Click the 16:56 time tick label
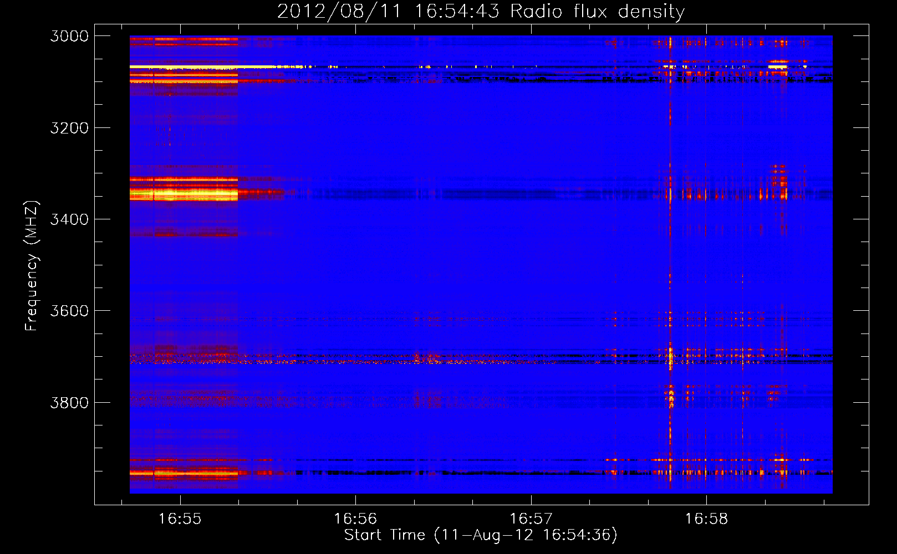The image size is (897, 554). (355, 519)
